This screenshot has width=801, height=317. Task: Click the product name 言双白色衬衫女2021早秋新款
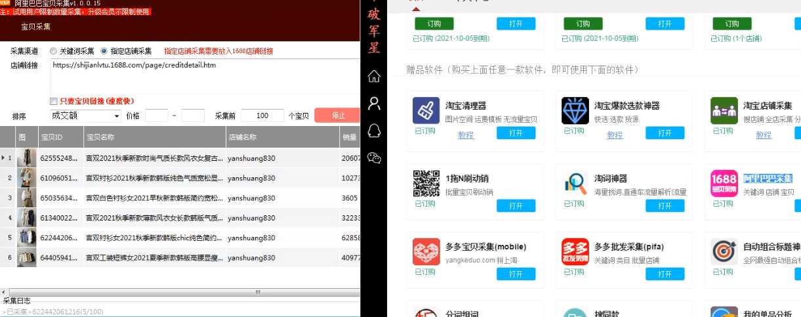[154, 198]
